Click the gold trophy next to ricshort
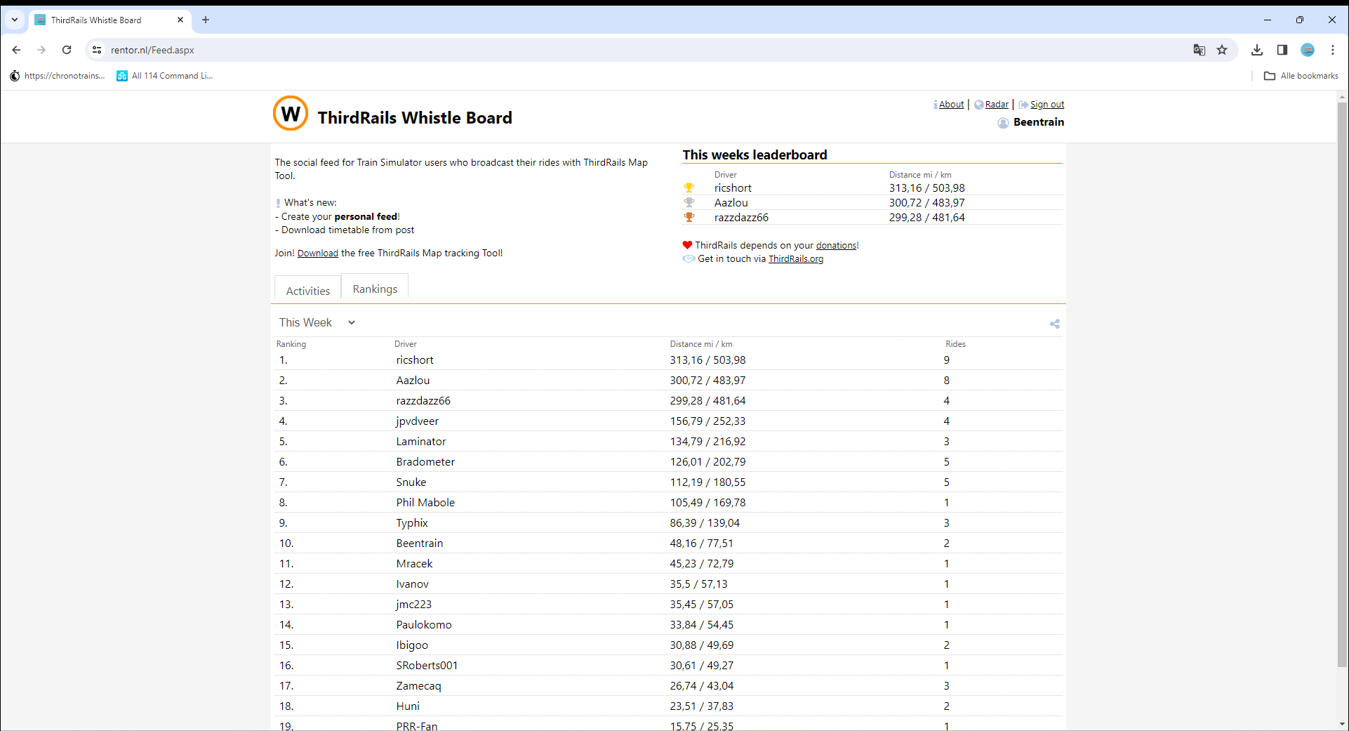Viewport: 1349px width, 731px height. 689,187
